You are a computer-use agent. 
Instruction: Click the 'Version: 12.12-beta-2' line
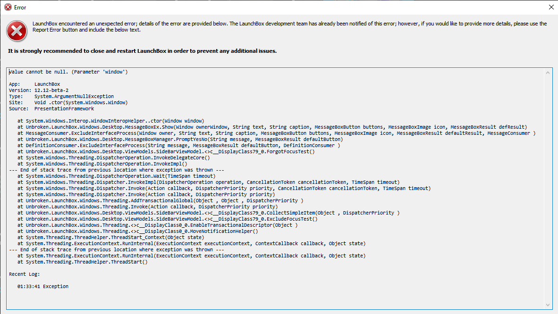point(39,91)
